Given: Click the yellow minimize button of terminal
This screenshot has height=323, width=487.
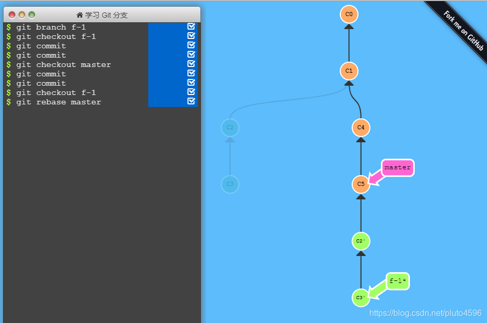Looking at the screenshot, I should [22, 15].
